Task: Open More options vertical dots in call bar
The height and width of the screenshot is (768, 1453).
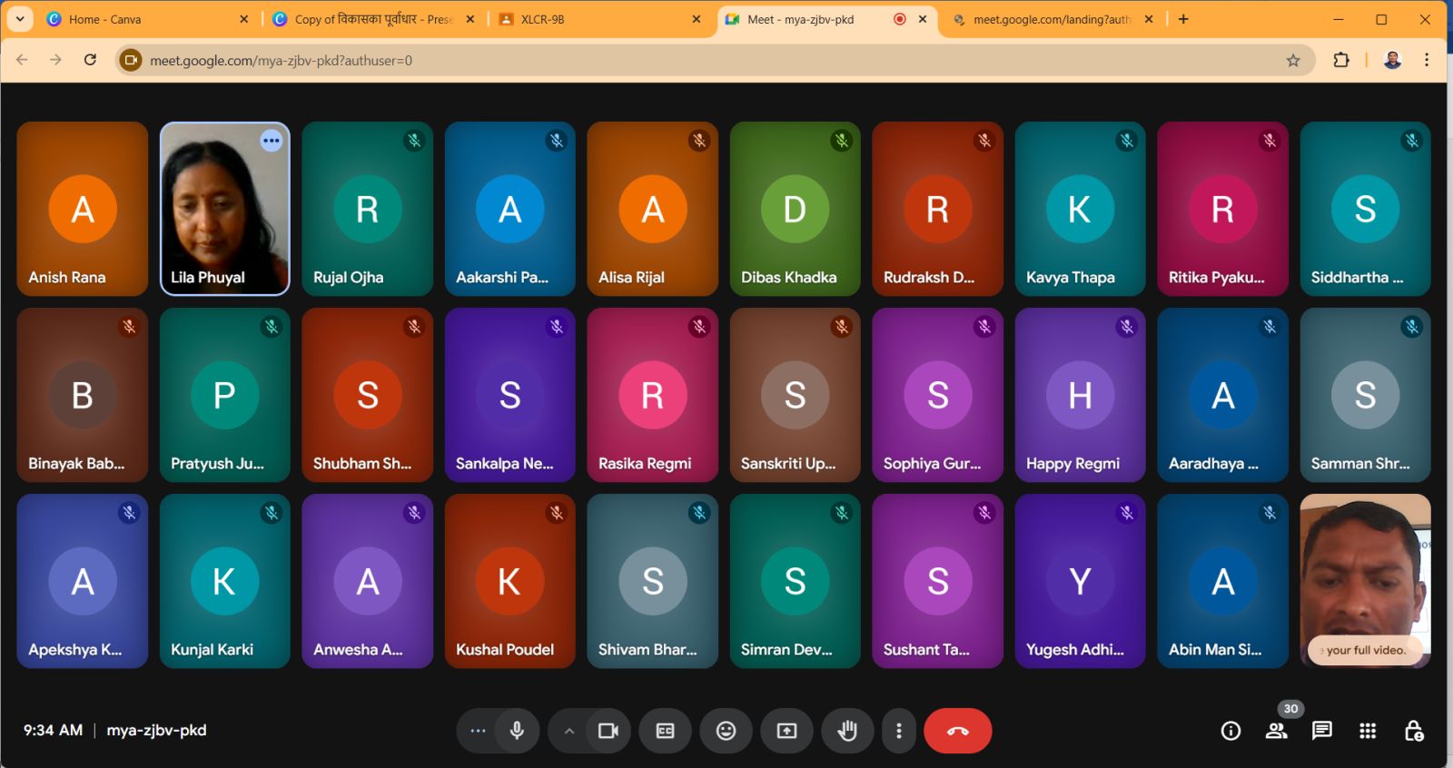Action: coord(899,731)
